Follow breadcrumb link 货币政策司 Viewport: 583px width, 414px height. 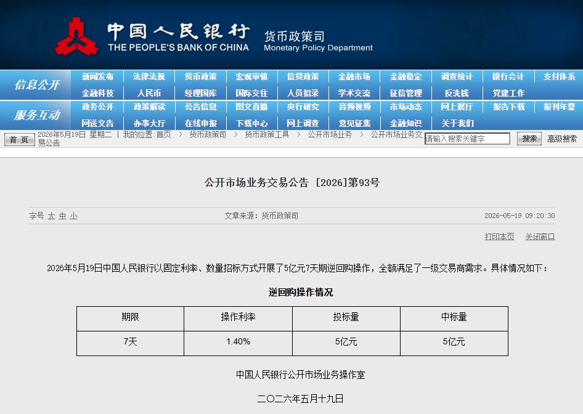click(x=208, y=134)
